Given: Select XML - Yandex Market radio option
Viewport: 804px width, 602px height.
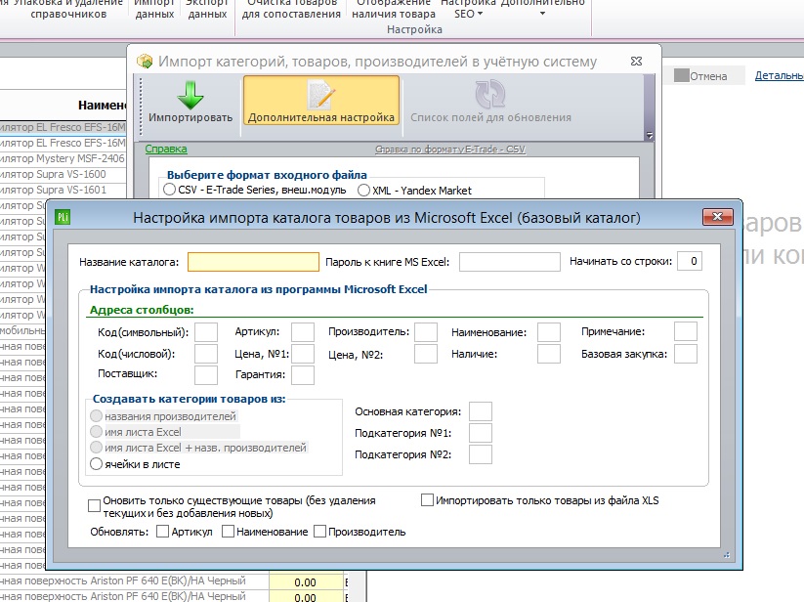Looking at the screenshot, I should click(x=363, y=190).
